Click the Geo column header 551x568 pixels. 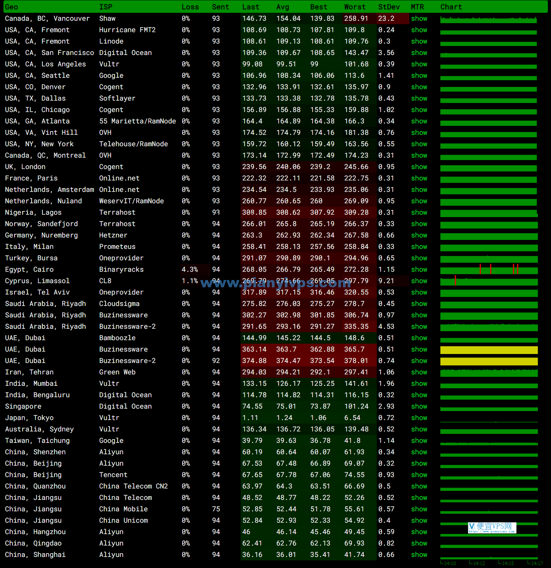point(11,7)
